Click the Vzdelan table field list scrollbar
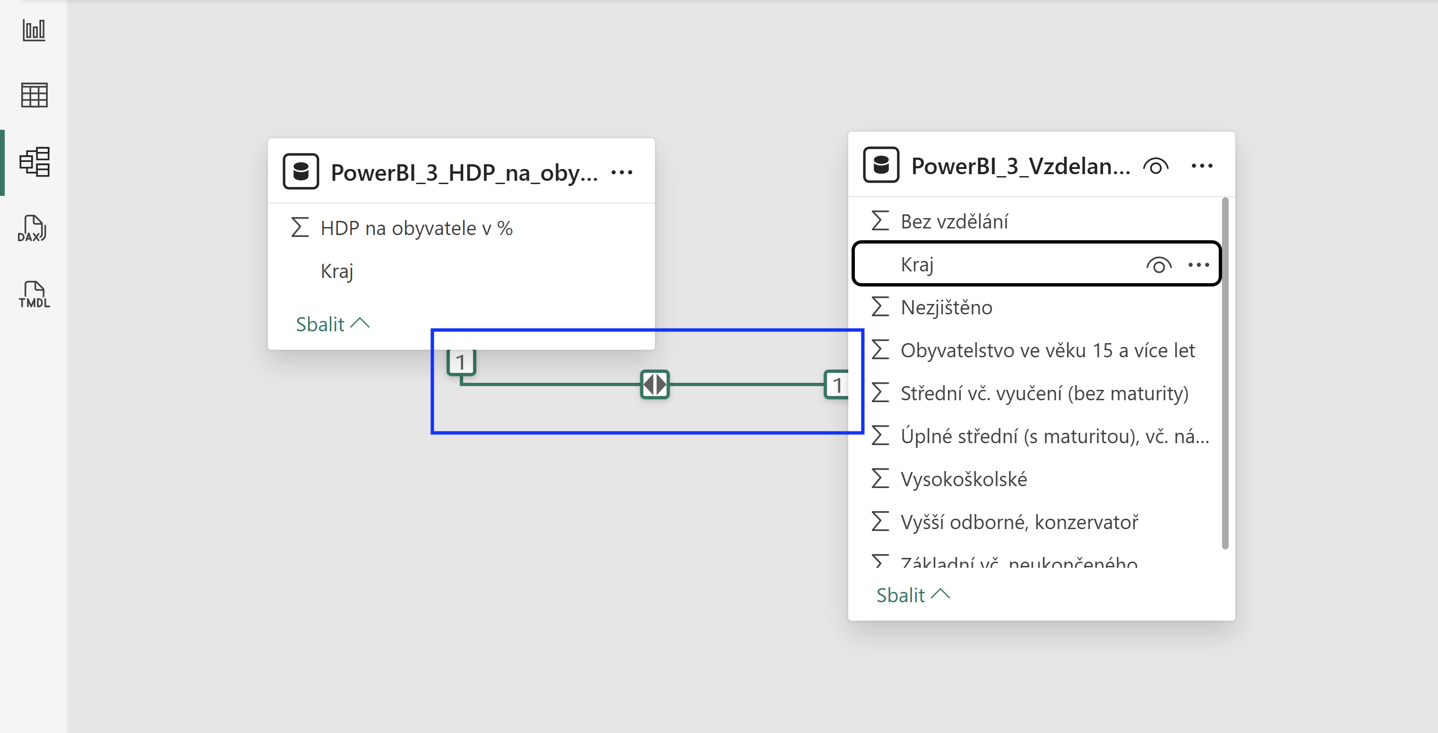 (1225, 373)
